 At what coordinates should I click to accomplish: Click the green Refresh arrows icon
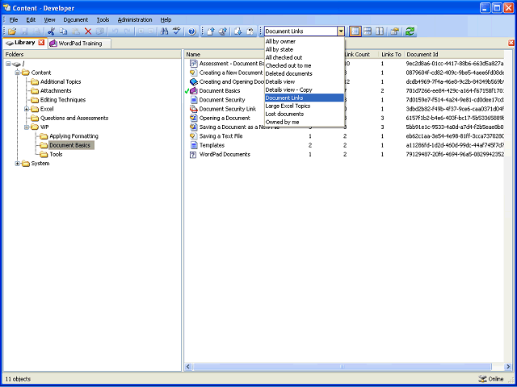[410, 31]
